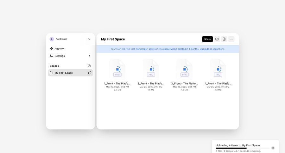Click the Activity lightning bolt icon
Image resolution: width=285 pixels, height=153 pixels.
pyautogui.click(x=52, y=49)
